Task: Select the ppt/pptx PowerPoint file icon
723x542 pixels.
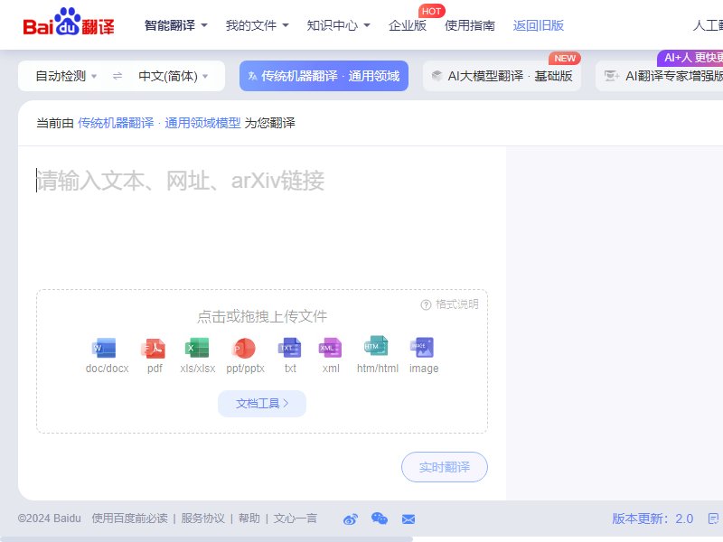Action: pos(244,349)
